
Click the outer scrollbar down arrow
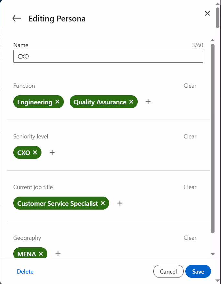[217, 281]
